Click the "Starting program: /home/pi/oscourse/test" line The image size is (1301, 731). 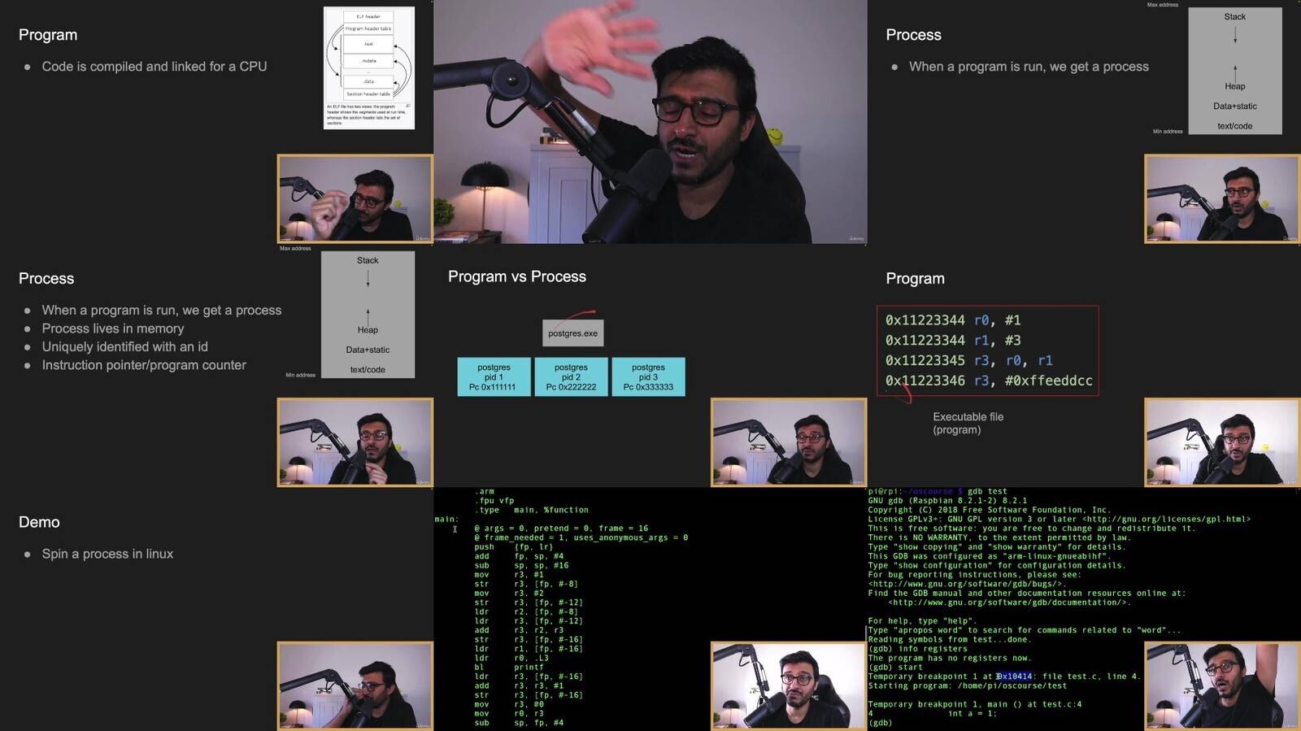click(968, 685)
